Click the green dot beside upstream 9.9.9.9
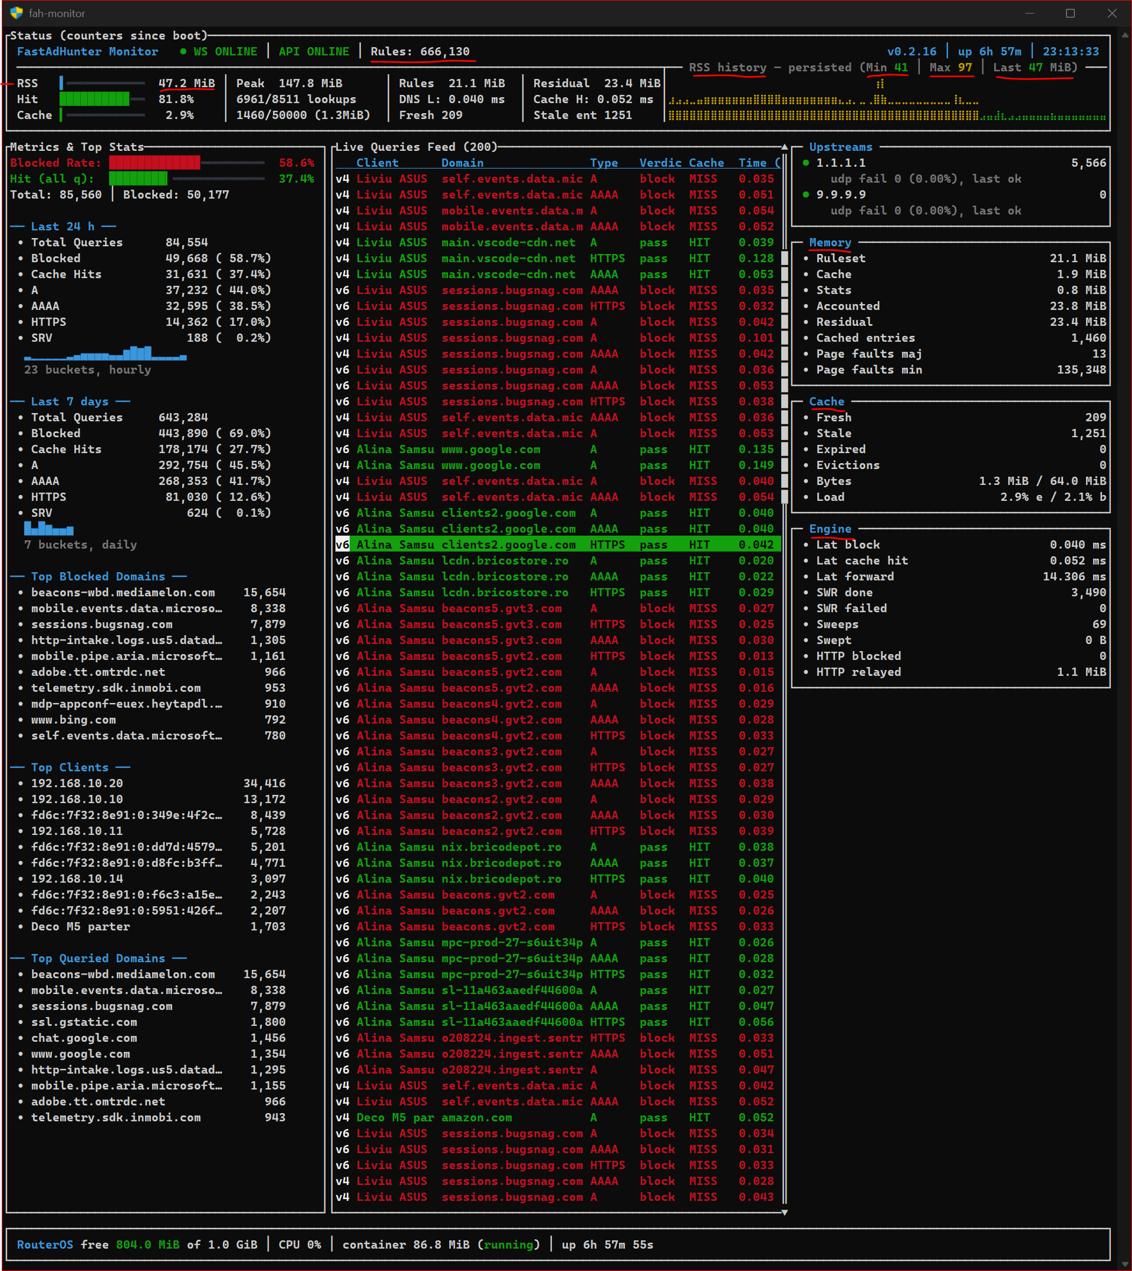The height and width of the screenshot is (1271, 1132). coord(806,194)
